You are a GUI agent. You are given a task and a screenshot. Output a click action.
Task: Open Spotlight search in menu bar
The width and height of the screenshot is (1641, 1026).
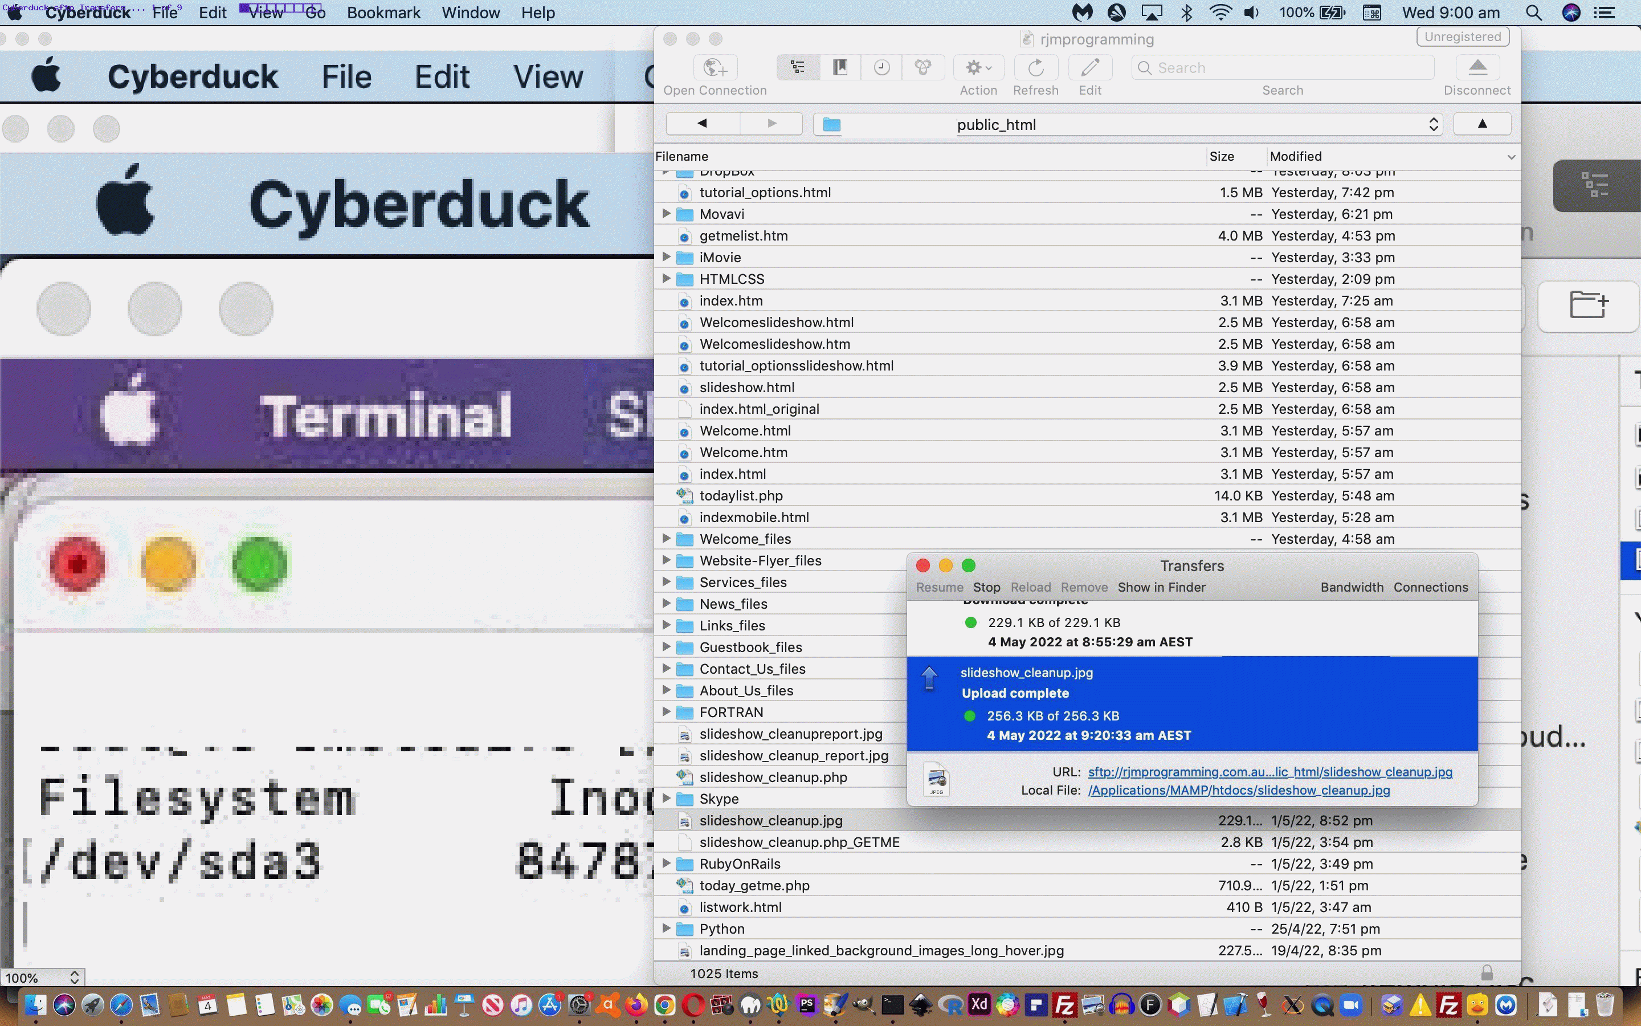point(1533,12)
